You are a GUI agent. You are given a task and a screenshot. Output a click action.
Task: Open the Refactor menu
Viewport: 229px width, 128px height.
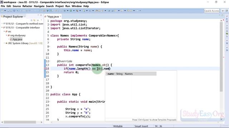click(x=27, y=6)
